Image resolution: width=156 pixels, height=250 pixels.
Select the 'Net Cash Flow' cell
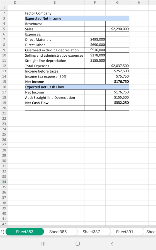tap(55, 103)
